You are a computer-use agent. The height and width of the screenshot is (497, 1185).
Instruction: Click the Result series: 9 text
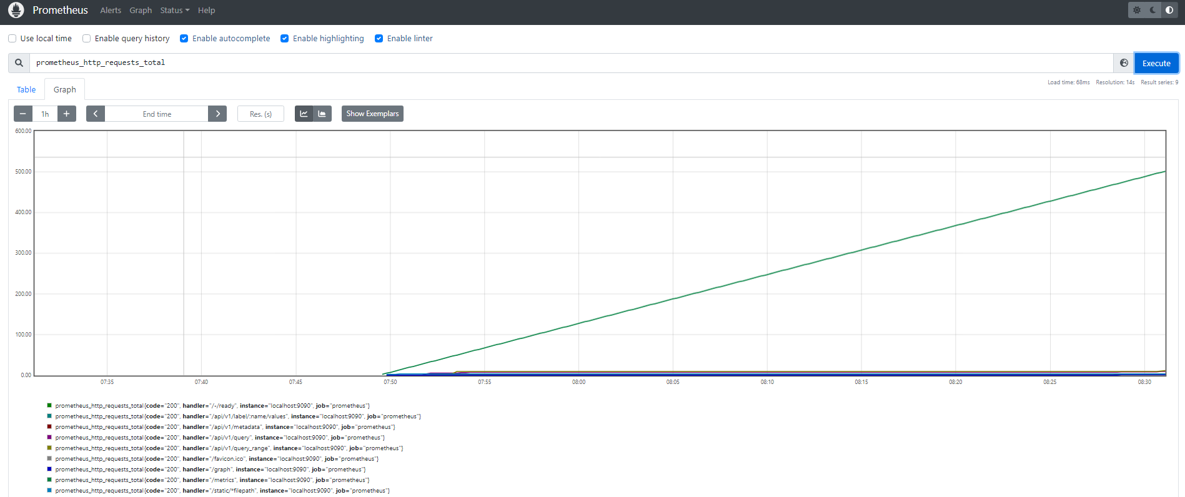pyautogui.click(x=1159, y=82)
